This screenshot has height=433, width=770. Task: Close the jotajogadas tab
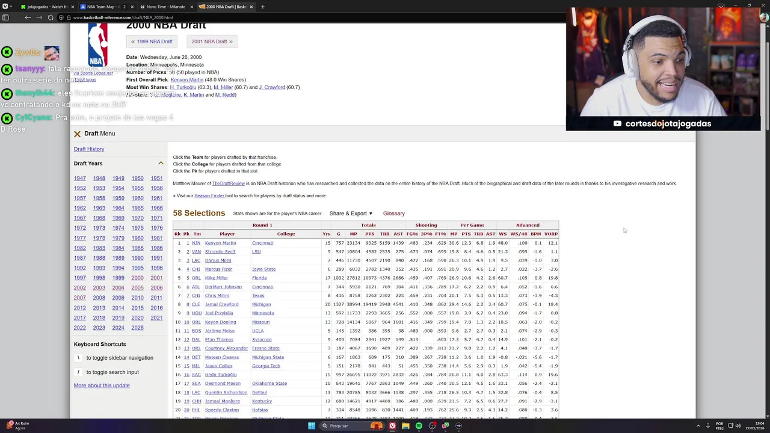pos(74,7)
